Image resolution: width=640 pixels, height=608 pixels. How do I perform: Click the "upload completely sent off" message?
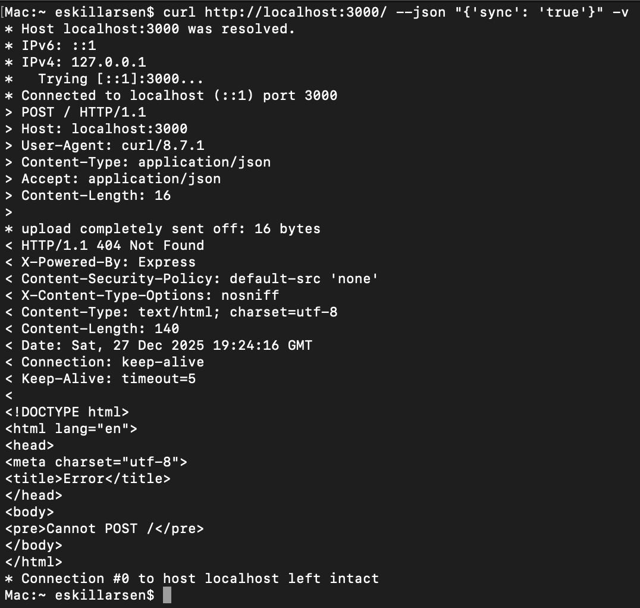point(171,228)
